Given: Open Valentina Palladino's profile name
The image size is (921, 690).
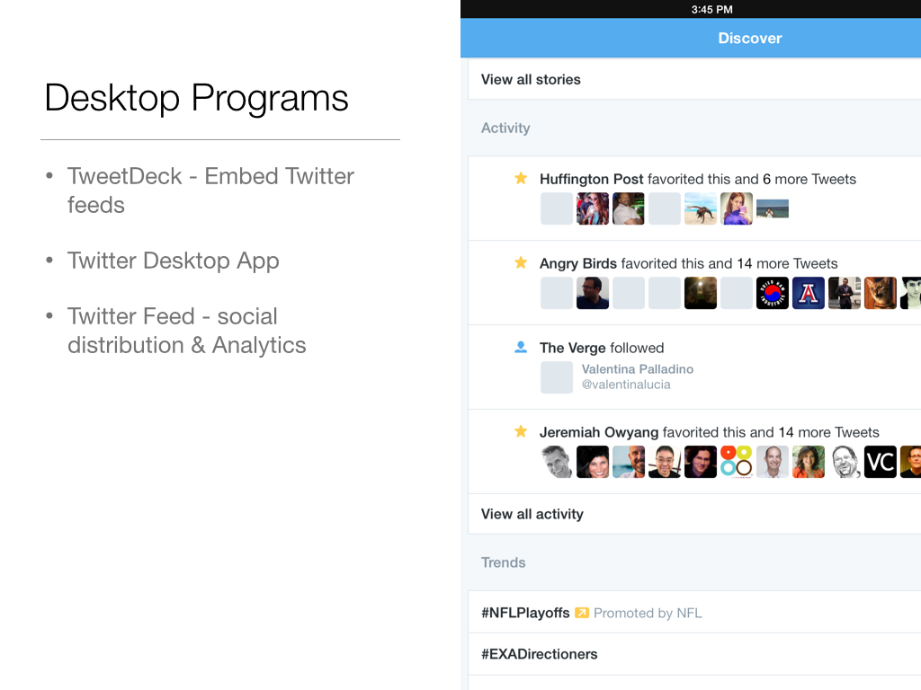Looking at the screenshot, I should coord(637,369).
